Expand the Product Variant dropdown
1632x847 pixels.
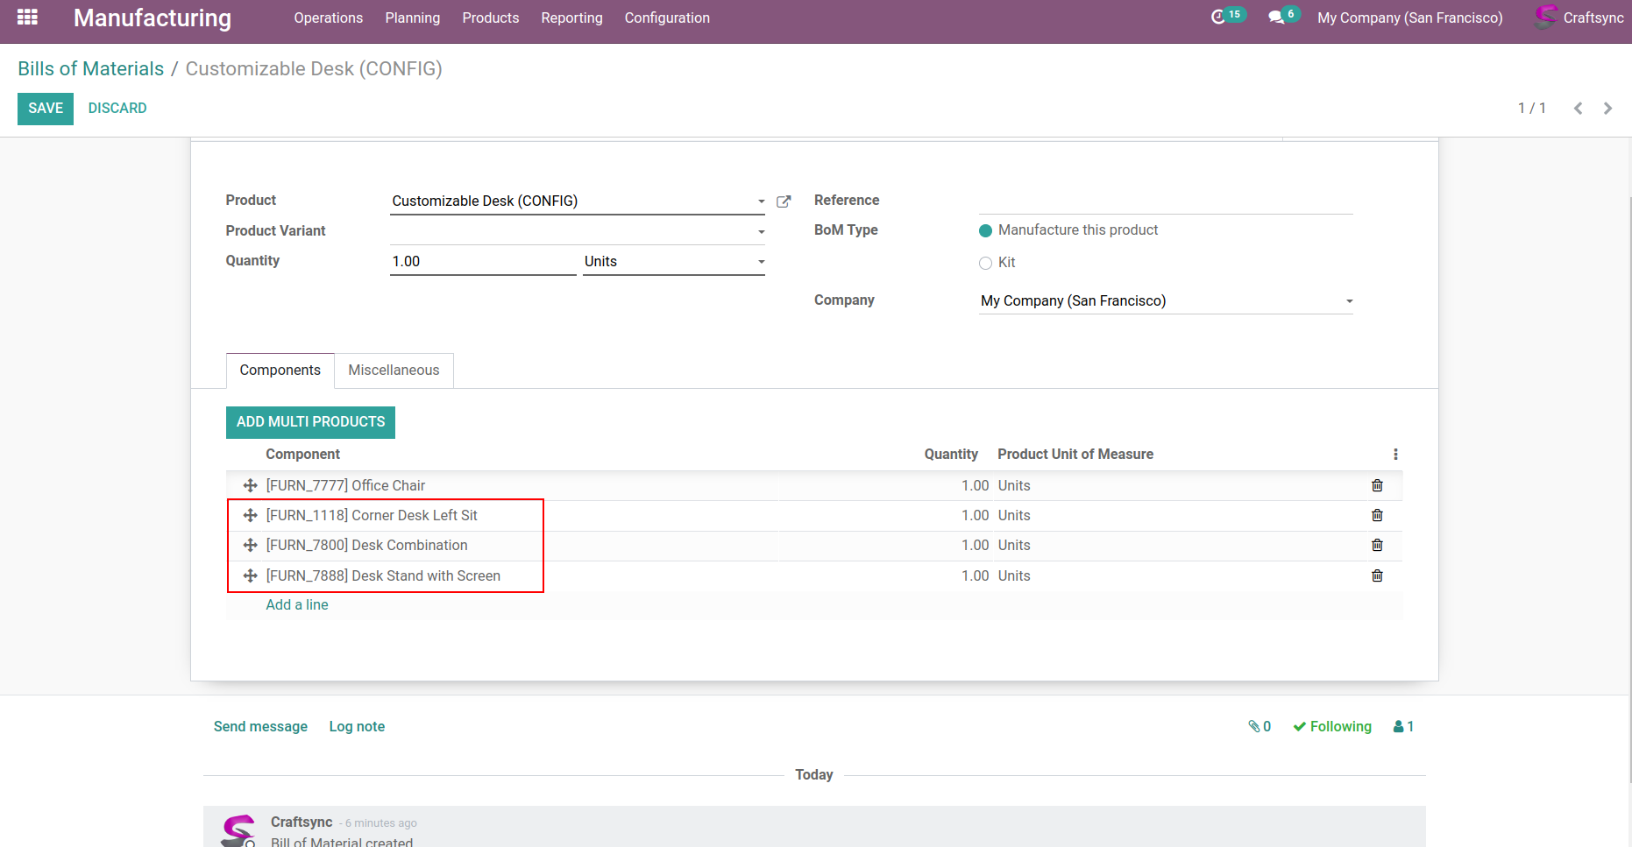[x=761, y=232]
